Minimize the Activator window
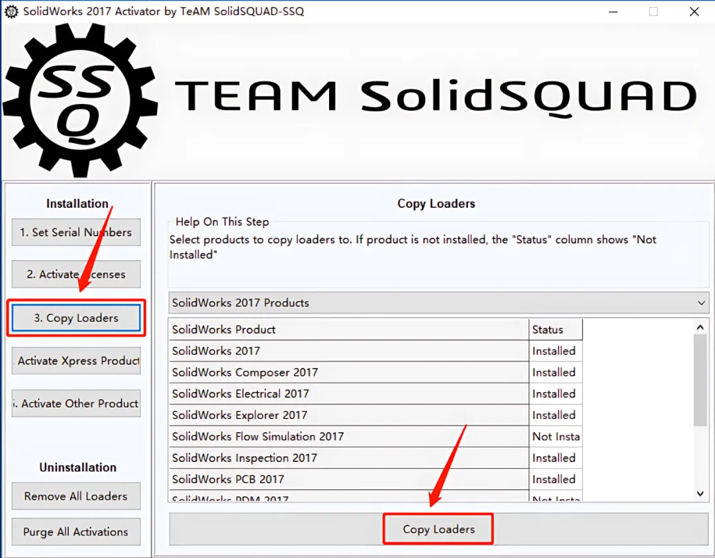 click(613, 11)
